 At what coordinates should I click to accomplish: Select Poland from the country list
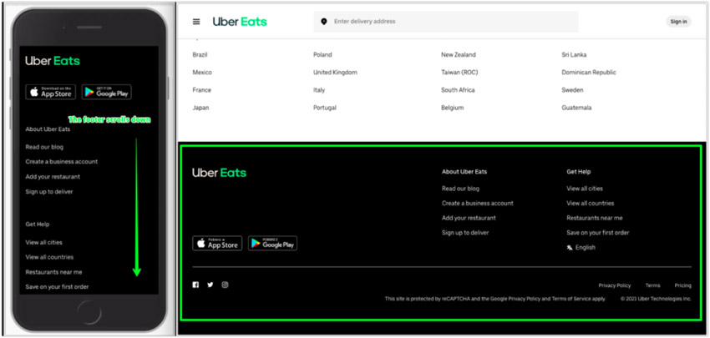coord(322,55)
